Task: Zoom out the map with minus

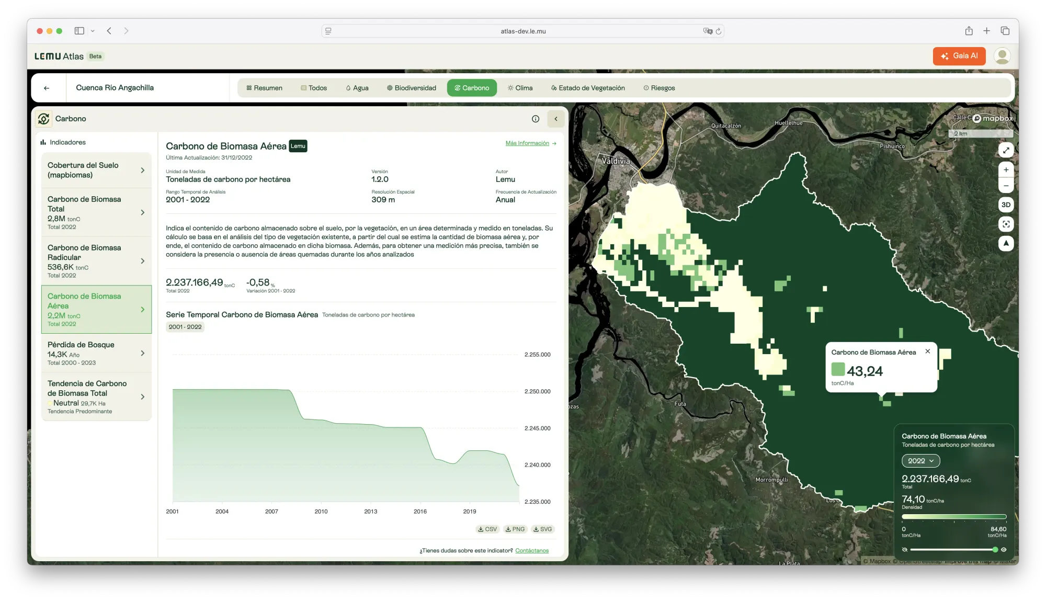Action: click(1006, 186)
